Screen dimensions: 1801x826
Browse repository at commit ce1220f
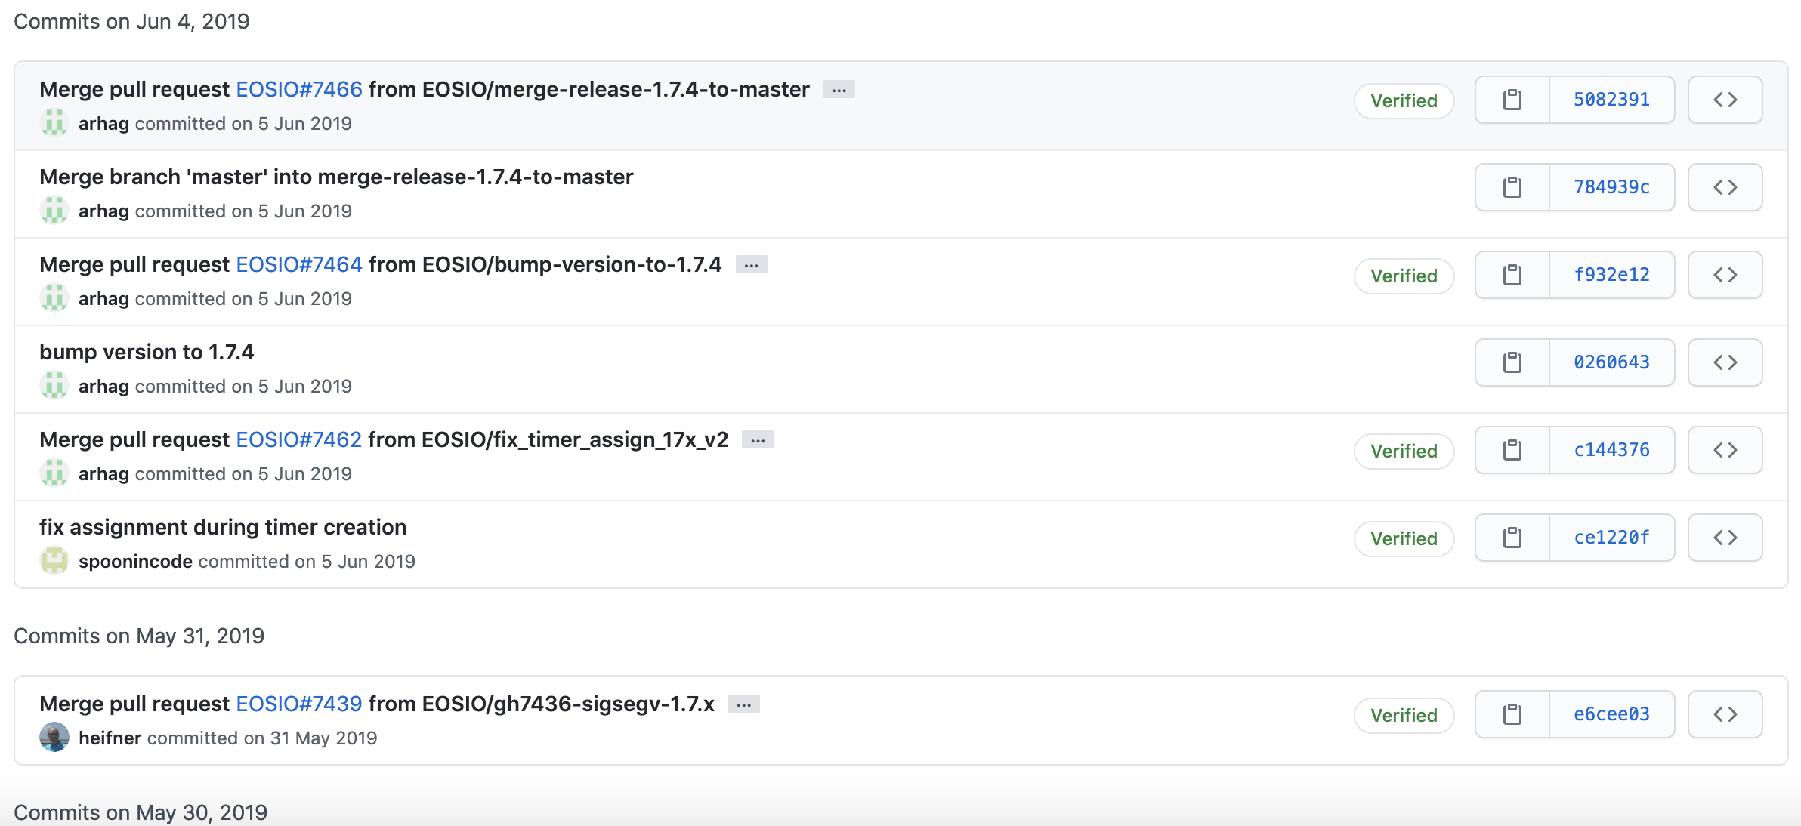pyautogui.click(x=1725, y=538)
